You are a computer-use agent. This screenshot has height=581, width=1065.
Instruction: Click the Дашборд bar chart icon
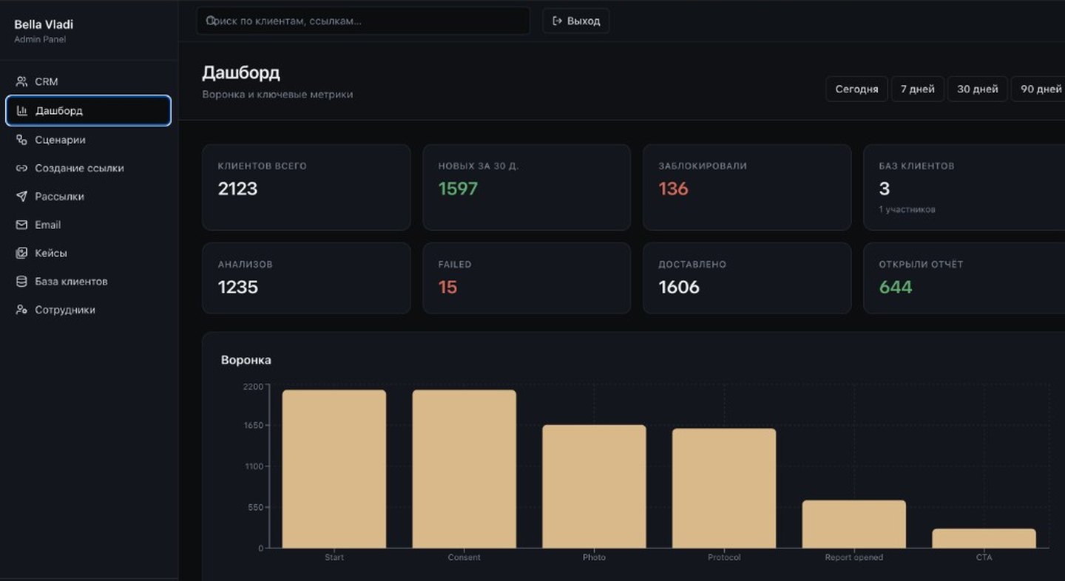(x=21, y=111)
